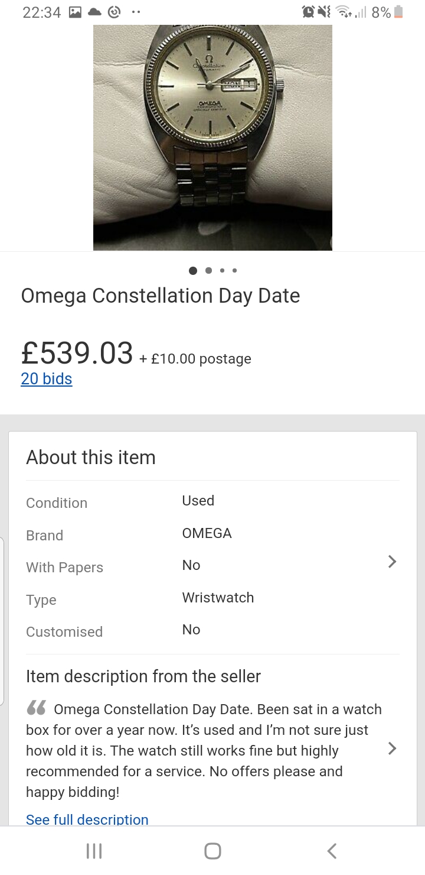Jump to the fourth image dot
425x875 pixels.
tap(235, 271)
